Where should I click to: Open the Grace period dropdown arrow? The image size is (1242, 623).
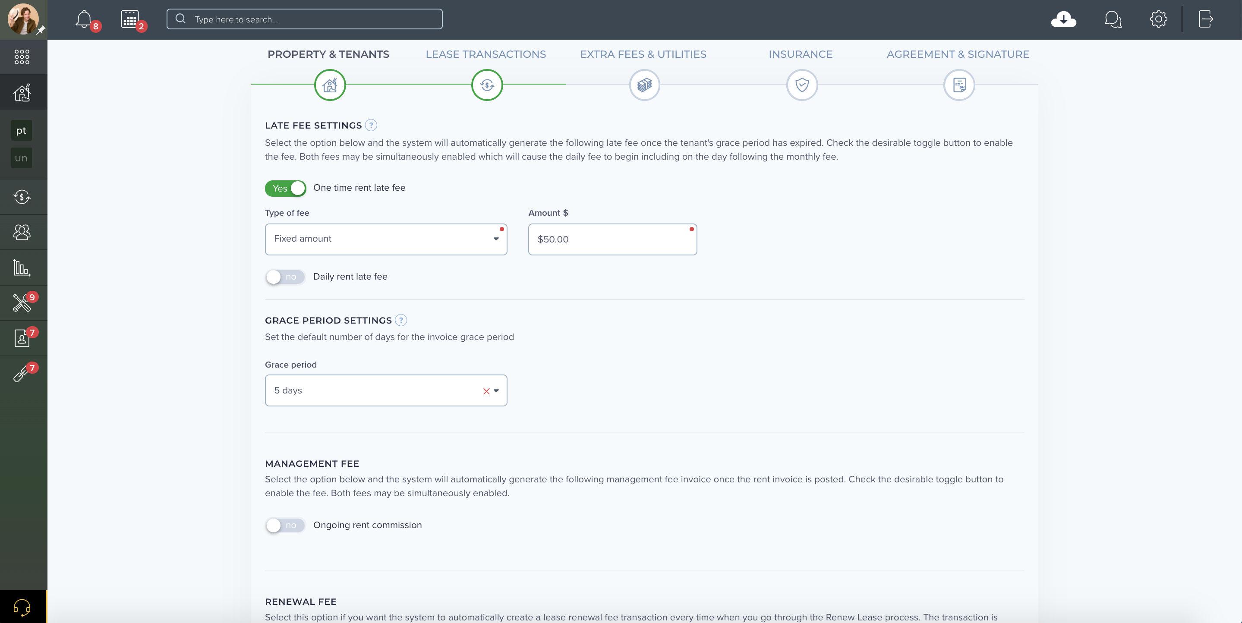(496, 390)
